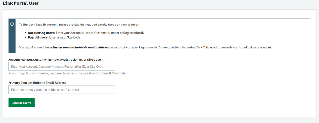Viewport: 319px width, 123px height.
Task: Focus the Account Number or Site Code field
Action: (62, 66)
